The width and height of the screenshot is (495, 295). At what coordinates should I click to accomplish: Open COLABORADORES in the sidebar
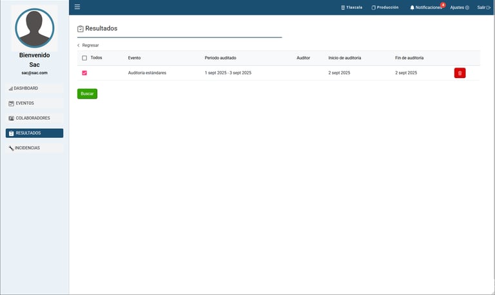coord(34,118)
